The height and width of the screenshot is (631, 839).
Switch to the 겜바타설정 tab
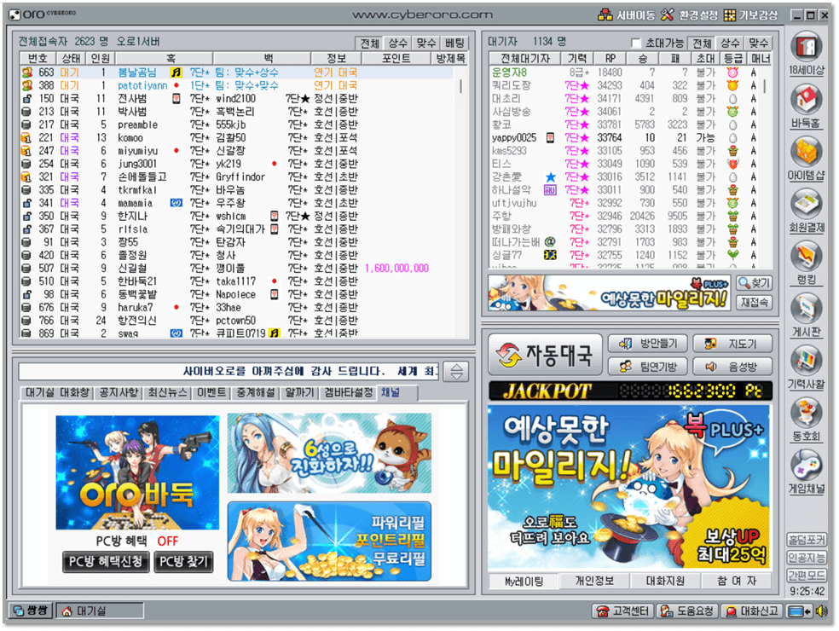349,393
